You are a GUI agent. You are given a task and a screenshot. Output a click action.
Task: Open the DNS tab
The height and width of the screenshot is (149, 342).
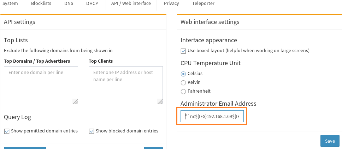pyautogui.click(x=69, y=4)
